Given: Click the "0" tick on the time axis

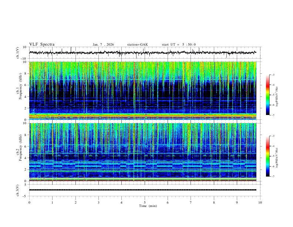Looking at the screenshot, I should 29,203.
